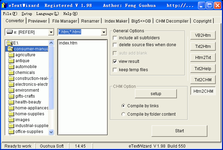
Task: Switch to the CHM Decompiler tab
Action: [172, 21]
